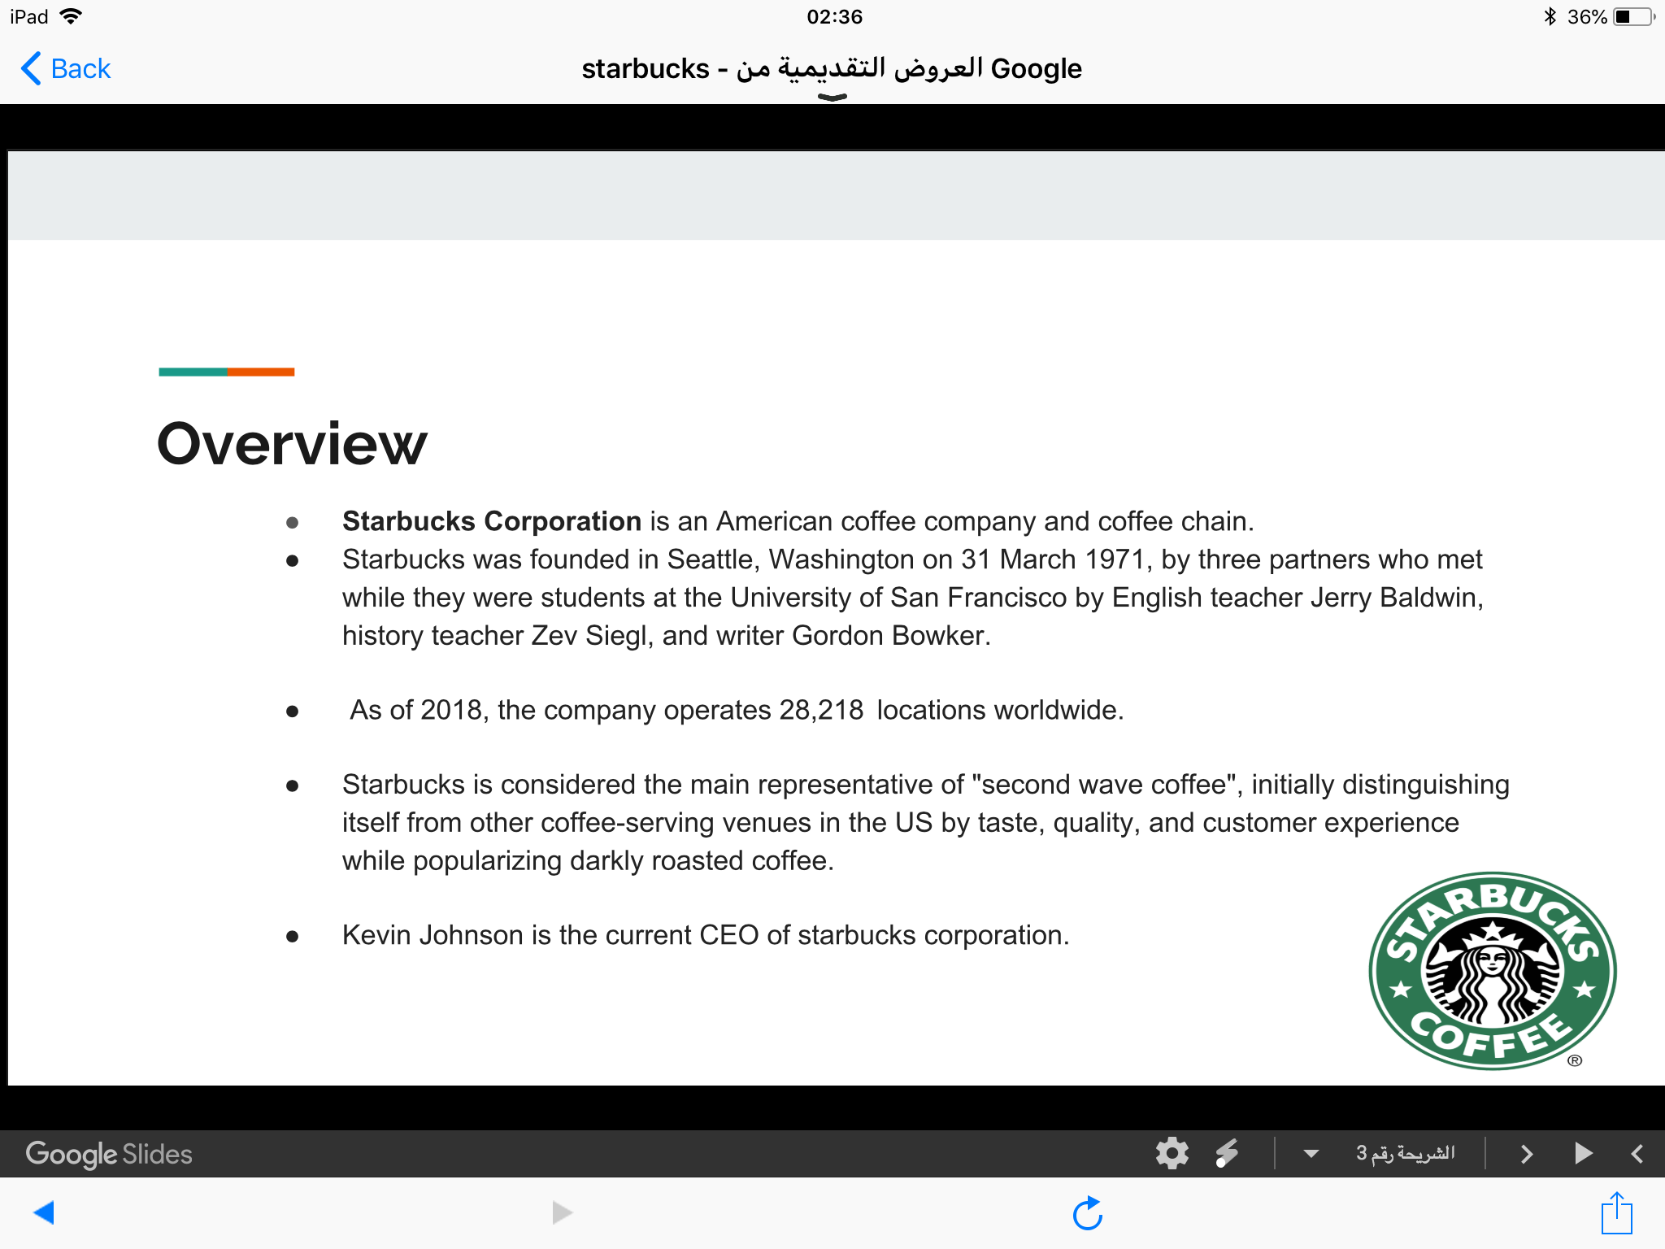Navigate browser forward with gray arrow
The image size is (1665, 1249).
pos(562,1212)
